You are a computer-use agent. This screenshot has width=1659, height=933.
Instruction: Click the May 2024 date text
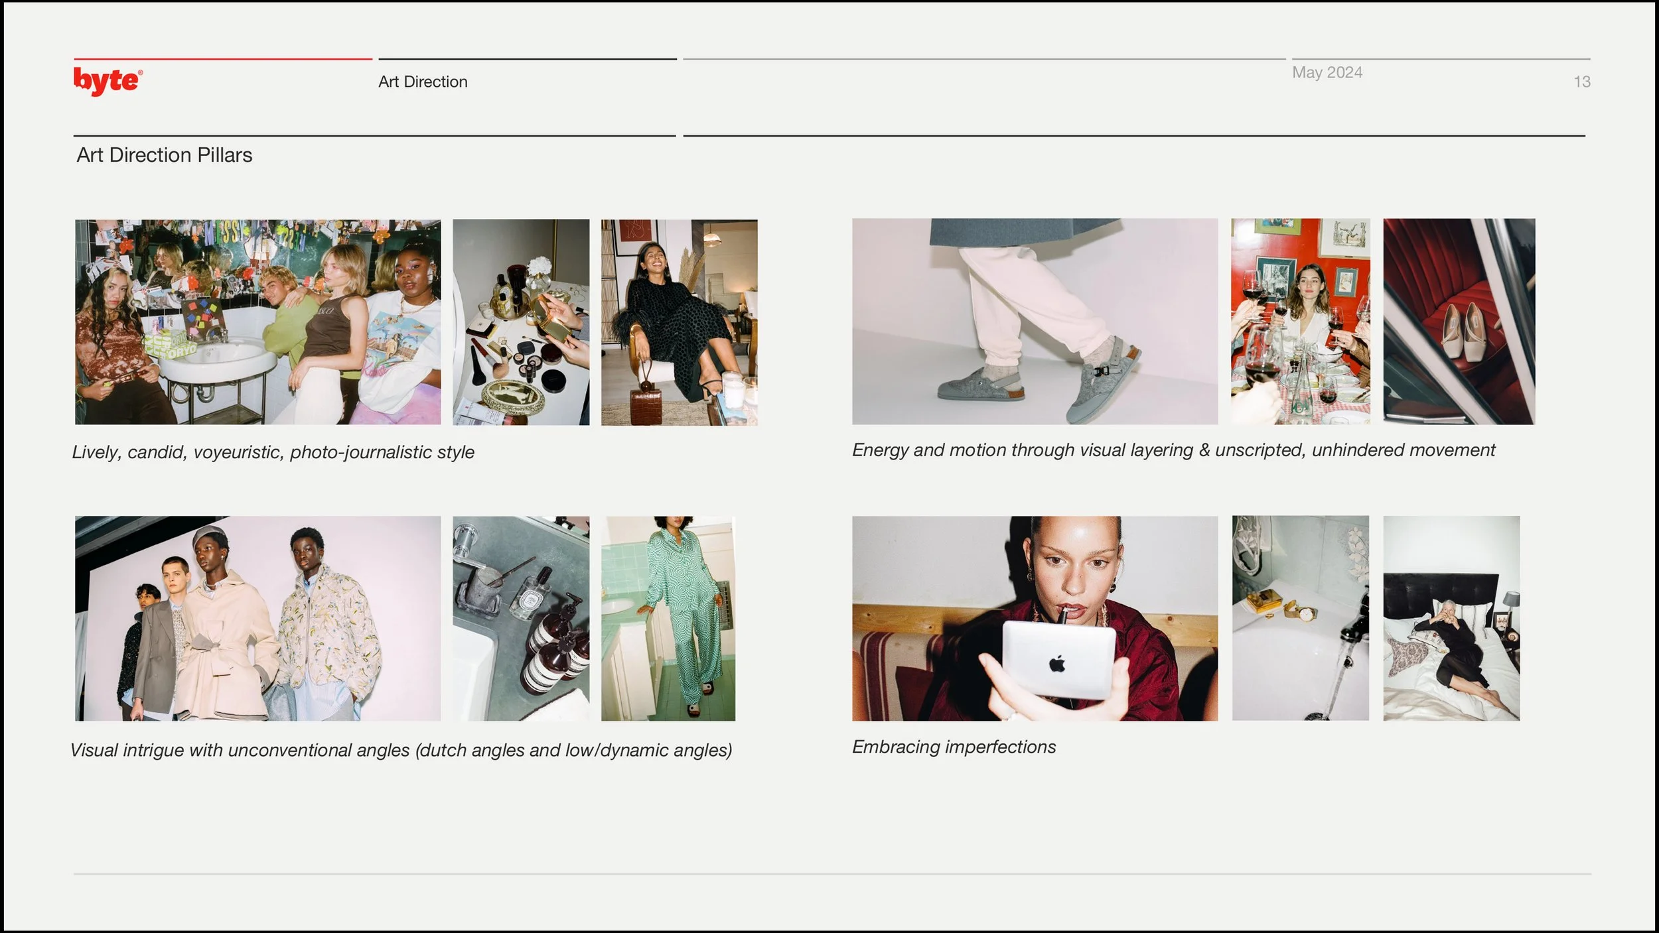(x=1327, y=72)
